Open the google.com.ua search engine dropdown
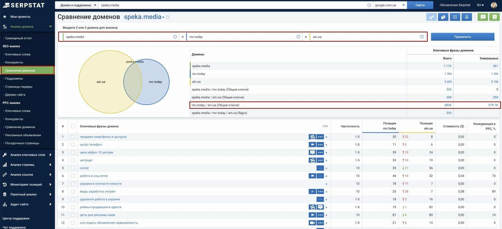Image resolution: width=502 pixels, height=229 pixels. click(x=390, y=5)
